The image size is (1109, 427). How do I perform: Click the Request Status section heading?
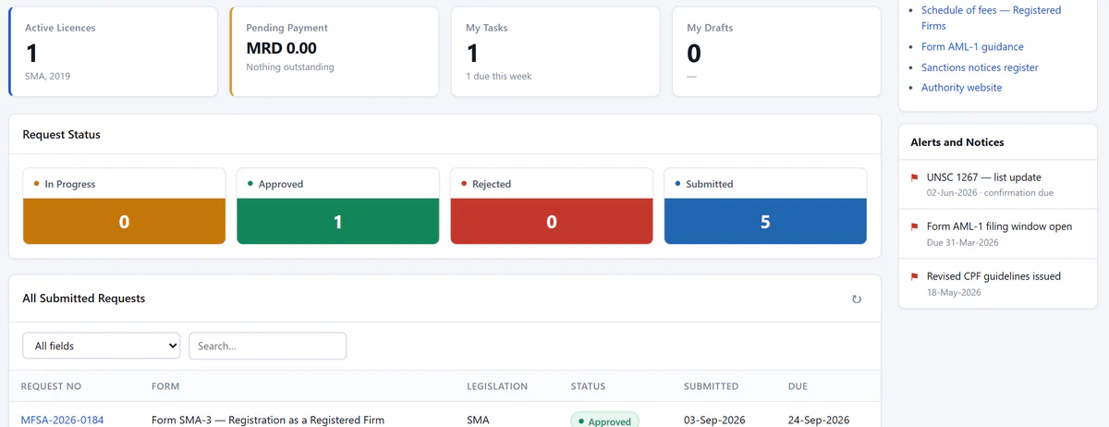point(62,135)
